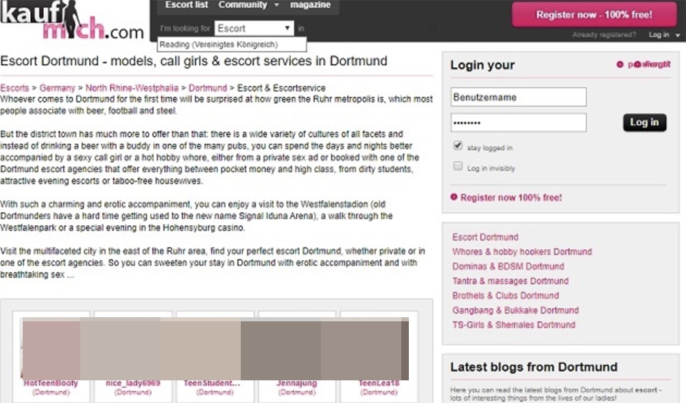Focus the Benutzername username field
The height and width of the screenshot is (403, 686).
click(x=519, y=97)
